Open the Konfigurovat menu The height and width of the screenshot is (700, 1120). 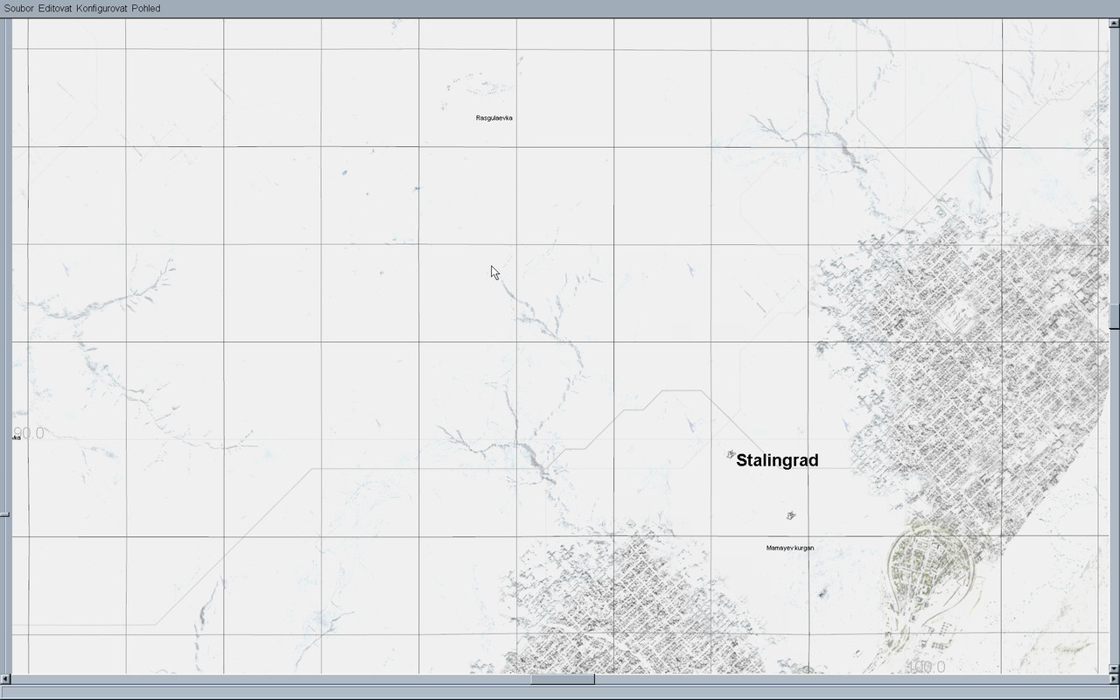pos(101,8)
